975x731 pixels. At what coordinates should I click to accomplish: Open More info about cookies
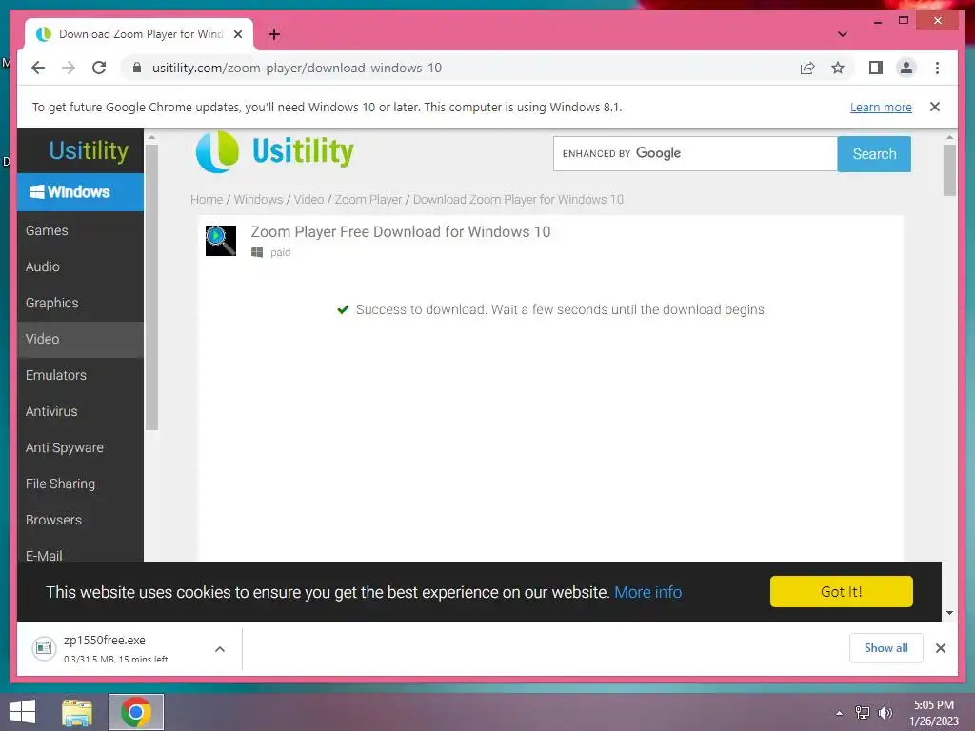[647, 592]
